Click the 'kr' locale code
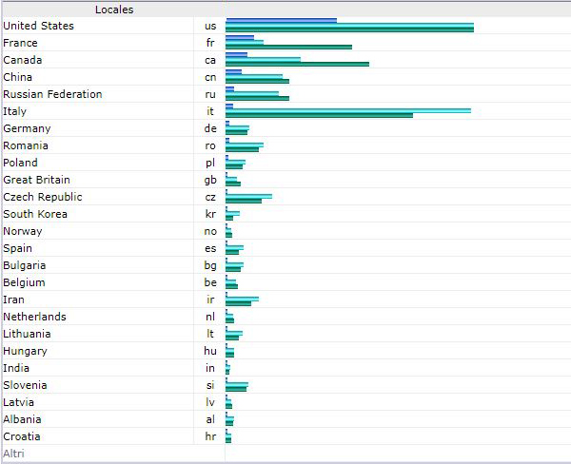The height and width of the screenshot is (464, 571). (x=210, y=214)
